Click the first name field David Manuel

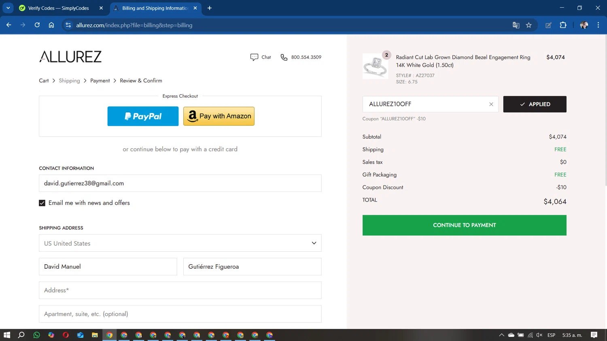(x=108, y=267)
